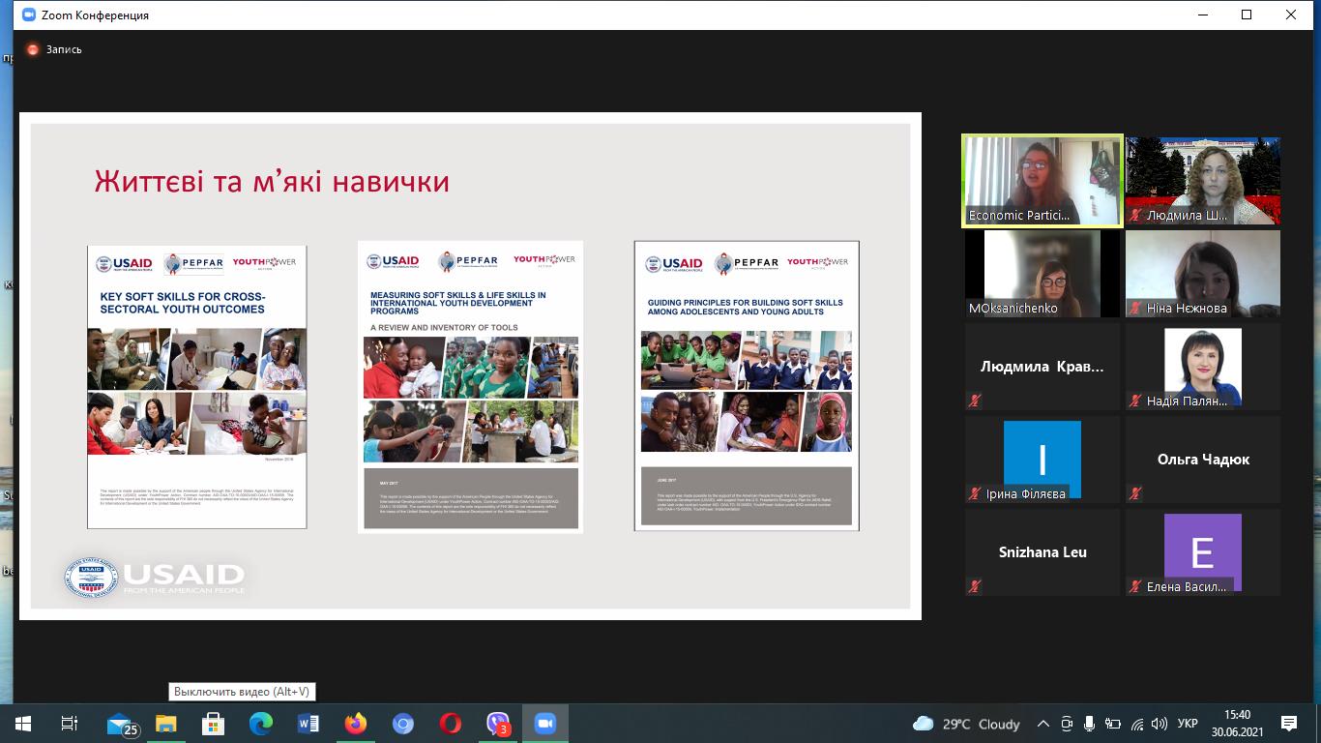Select the Zoom app icon in the taskbar
Screen dimensions: 1321x743
(544, 722)
